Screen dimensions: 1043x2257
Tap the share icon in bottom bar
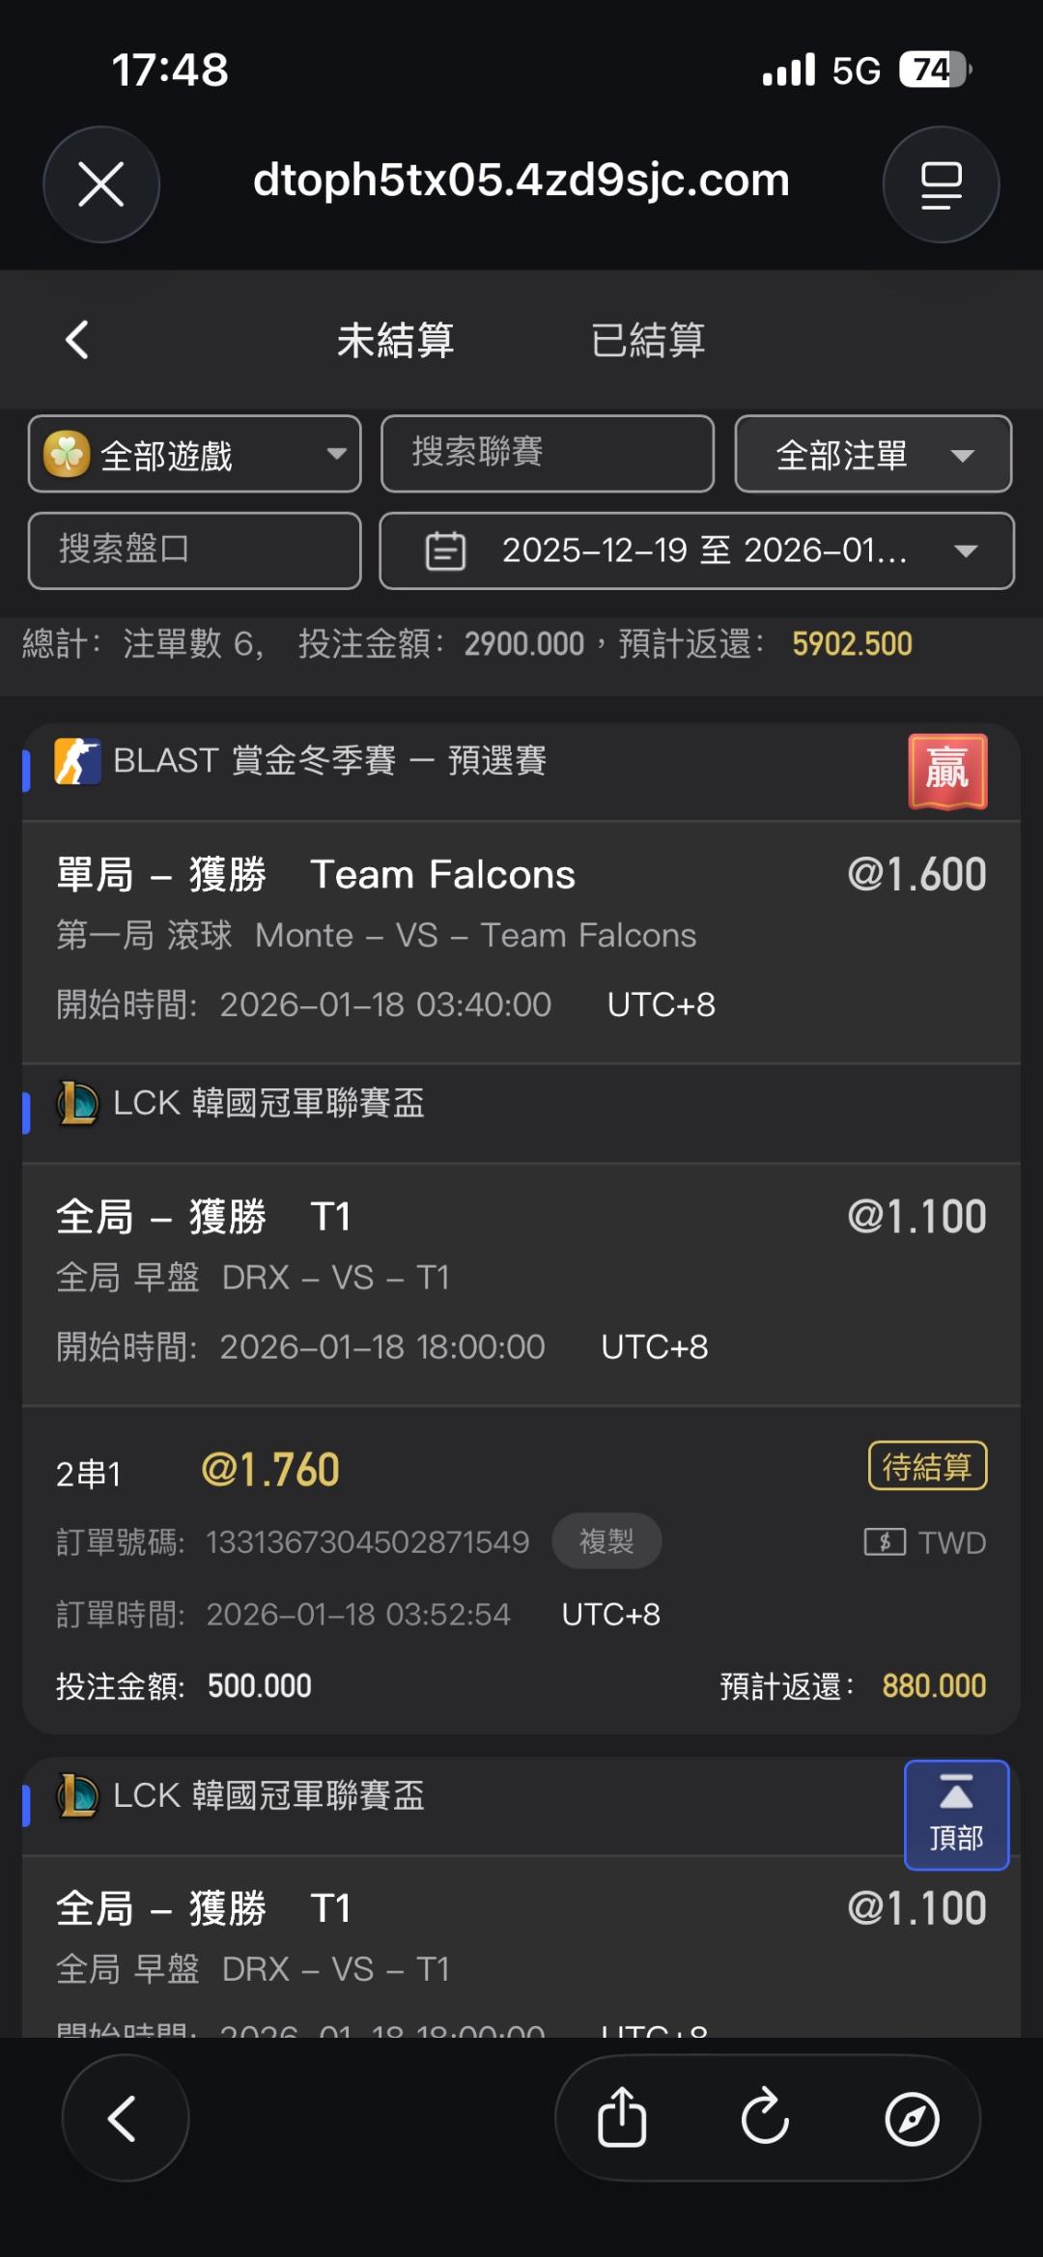point(622,2118)
